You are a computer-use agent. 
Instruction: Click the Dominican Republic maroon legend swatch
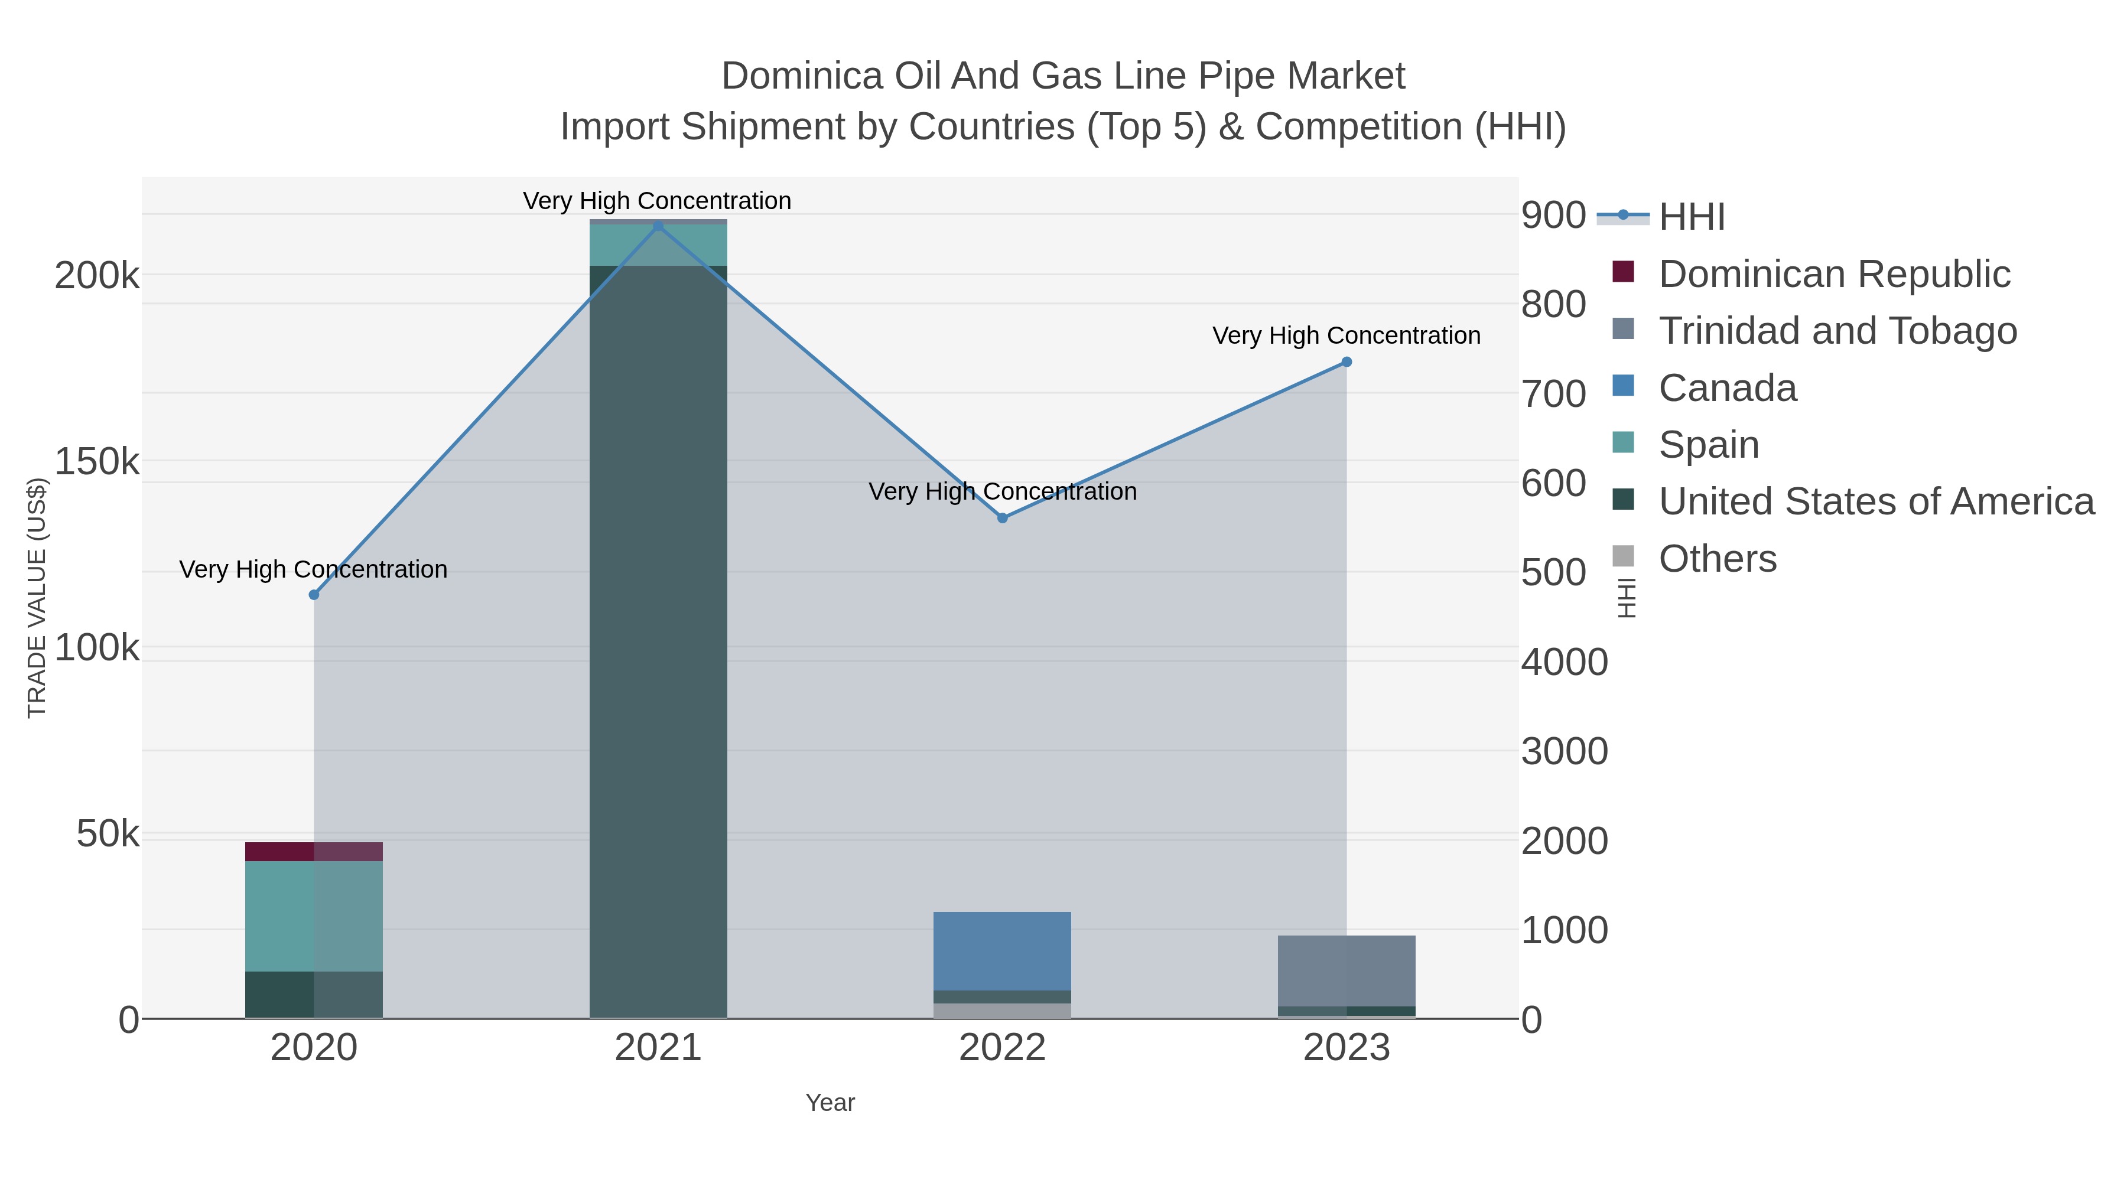[1624, 272]
